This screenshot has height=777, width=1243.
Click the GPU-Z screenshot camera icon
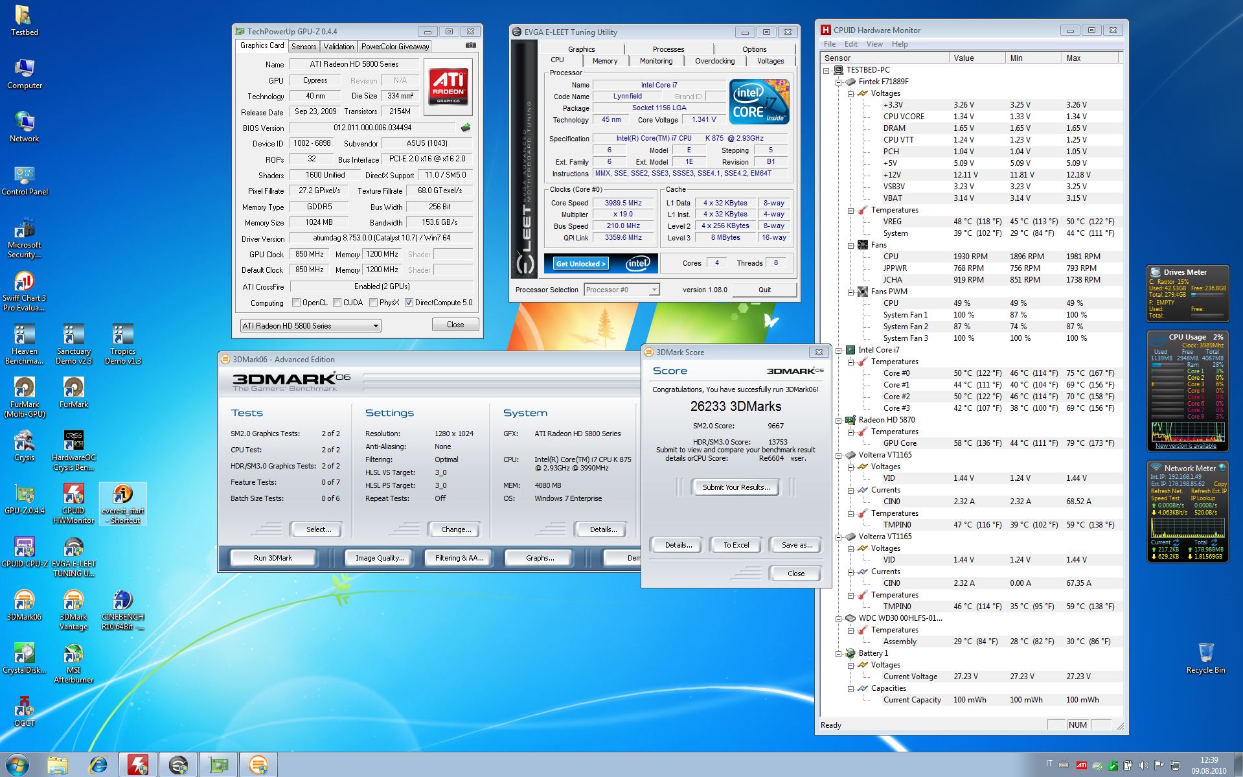[471, 46]
